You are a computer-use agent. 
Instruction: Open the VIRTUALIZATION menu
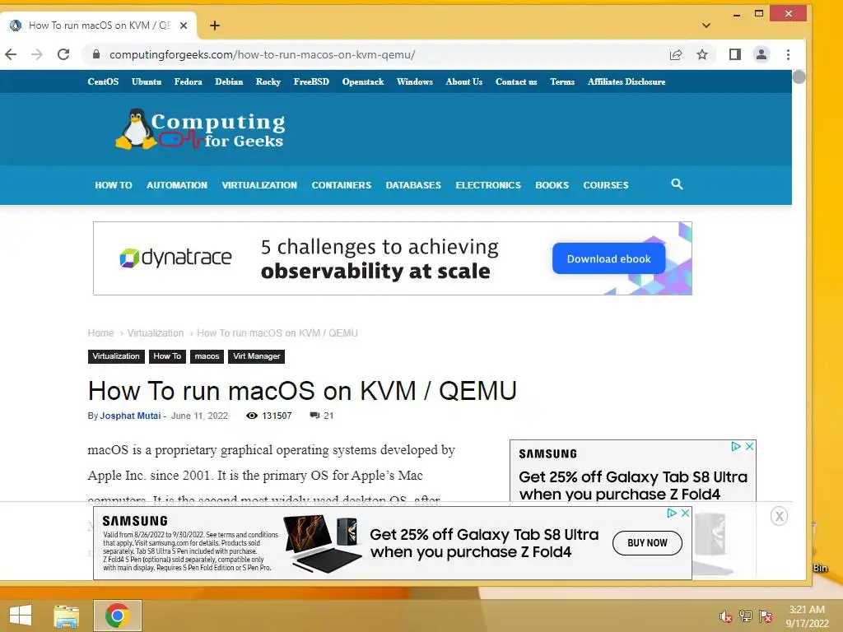(x=259, y=185)
